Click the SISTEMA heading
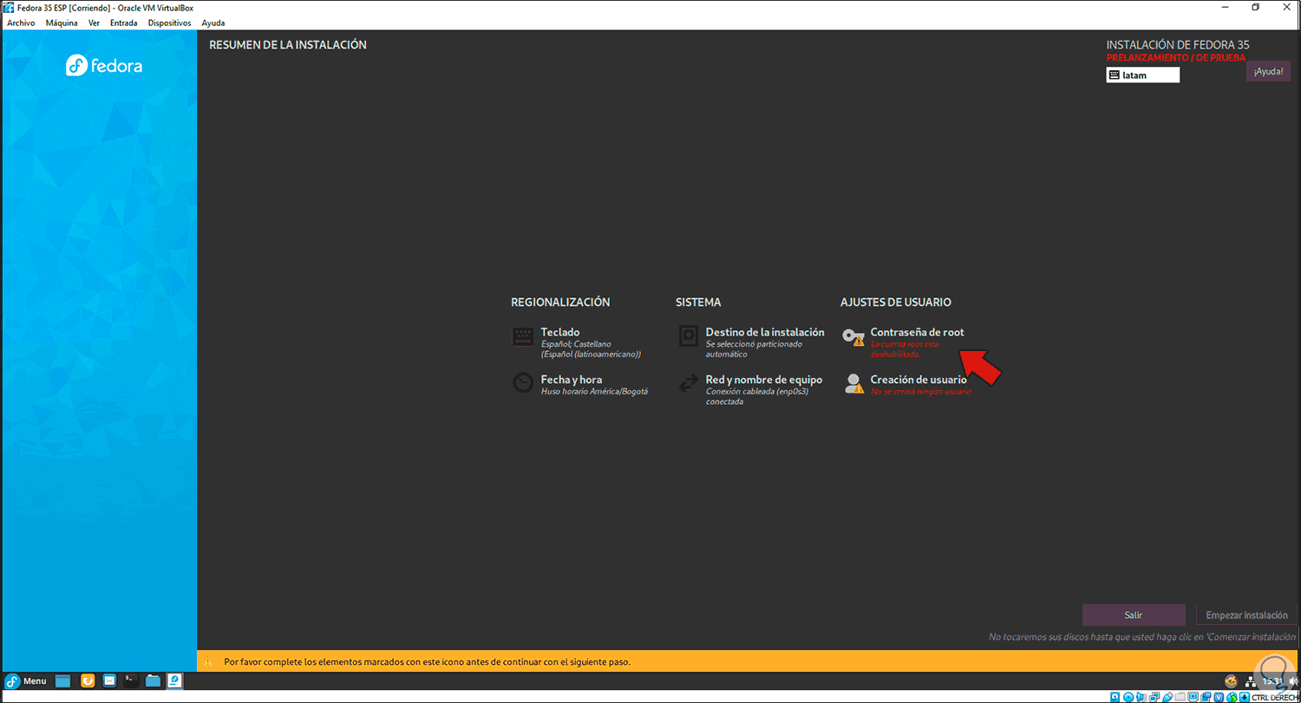This screenshot has height=703, width=1301. pos(698,303)
